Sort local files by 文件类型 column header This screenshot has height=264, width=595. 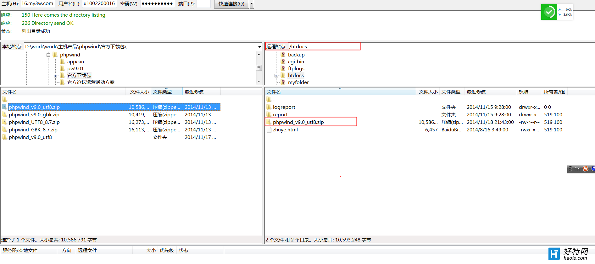167,92
